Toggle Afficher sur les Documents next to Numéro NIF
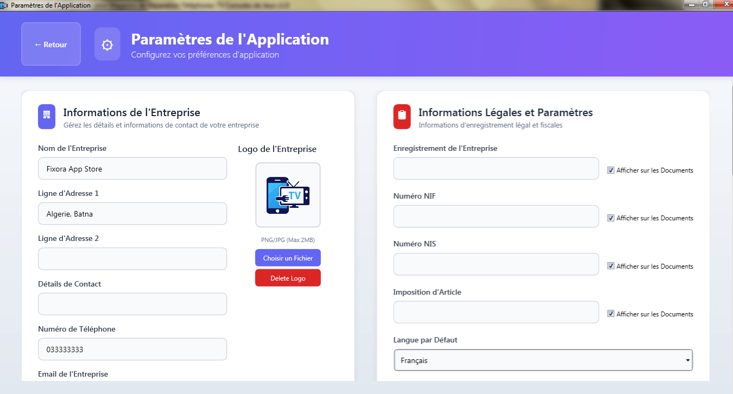This screenshot has width=733, height=394. point(610,218)
